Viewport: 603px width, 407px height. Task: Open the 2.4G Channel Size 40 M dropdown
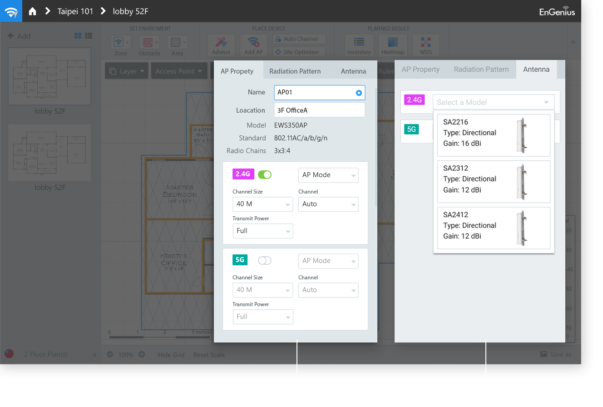tap(263, 204)
